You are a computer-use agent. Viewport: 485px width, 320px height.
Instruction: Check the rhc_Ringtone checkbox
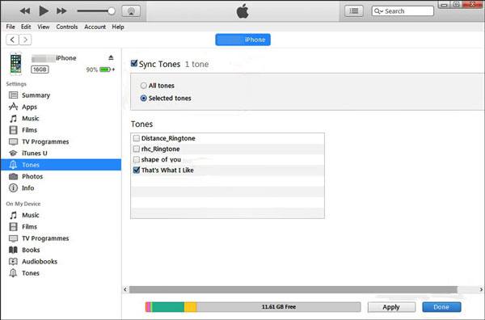(x=137, y=149)
